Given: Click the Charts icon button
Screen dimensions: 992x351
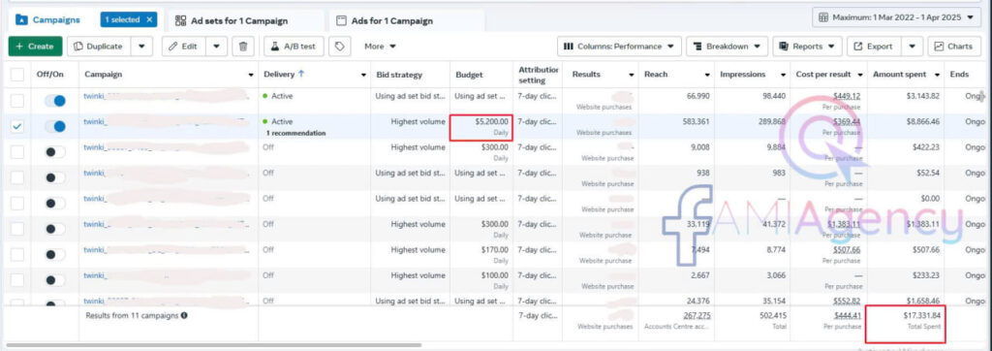Looking at the screenshot, I should pyautogui.click(x=953, y=47).
